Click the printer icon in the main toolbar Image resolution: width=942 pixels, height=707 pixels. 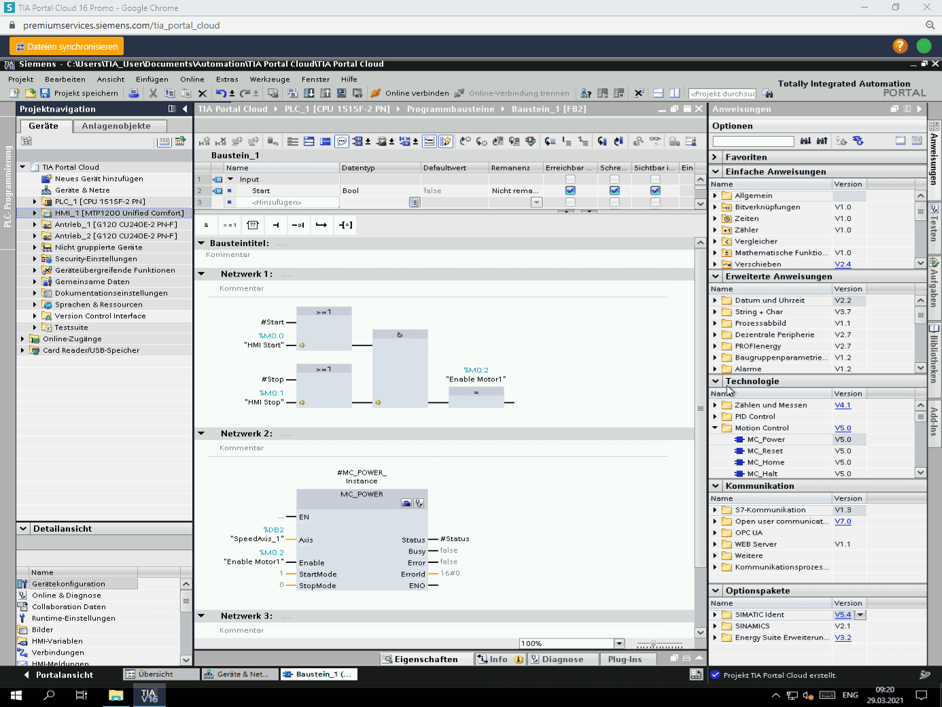click(134, 93)
